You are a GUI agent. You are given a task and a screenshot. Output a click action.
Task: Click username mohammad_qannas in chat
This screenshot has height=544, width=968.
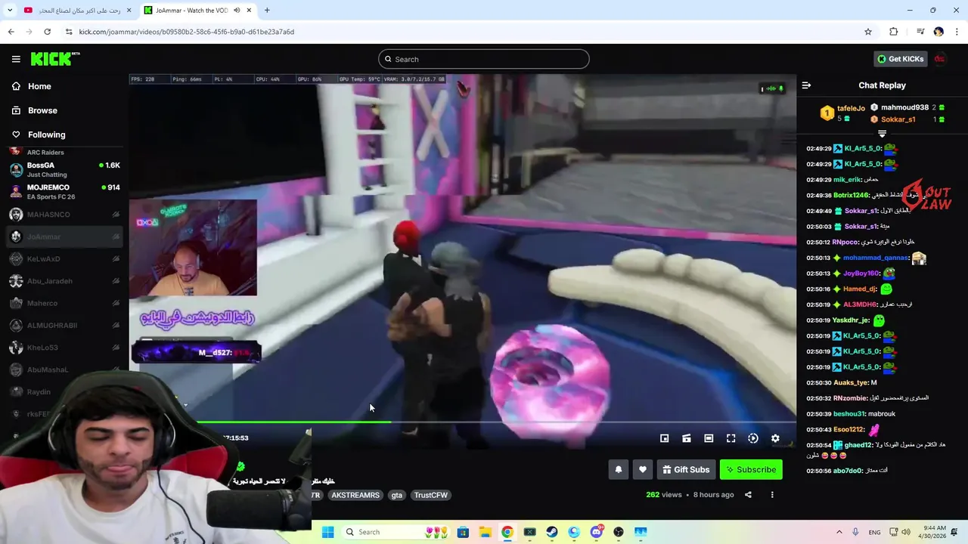876,258
